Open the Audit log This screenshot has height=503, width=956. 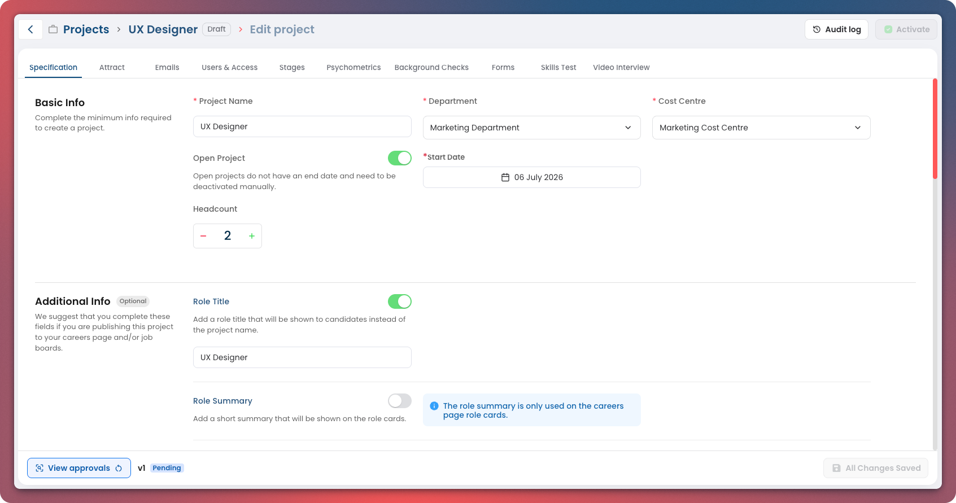click(836, 29)
